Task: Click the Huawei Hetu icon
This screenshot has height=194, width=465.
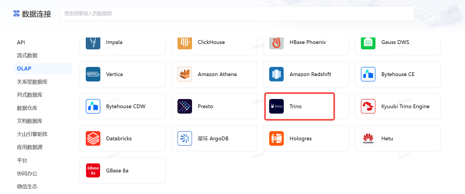Action: [x=368, y=138]
